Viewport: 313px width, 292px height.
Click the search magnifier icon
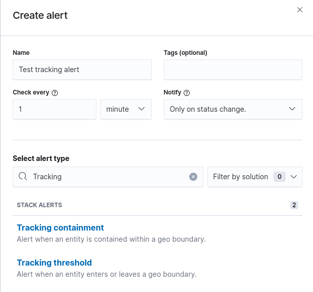[x=22, y=177]
